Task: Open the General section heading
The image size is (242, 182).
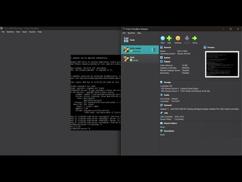Action: [167, 47]
